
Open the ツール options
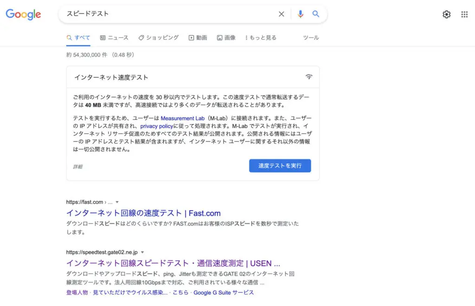pyautogui.click(x=311, y=38)
